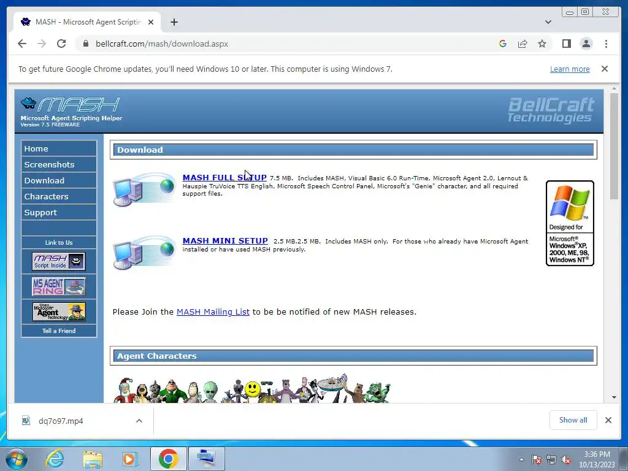
Task: Launch Internet Explorer from the taskbar
Action: pyautogui.click(x=55, y=459)
